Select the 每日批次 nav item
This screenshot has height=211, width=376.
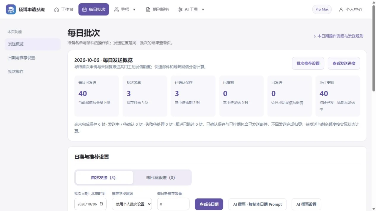[x=94, y=9]
